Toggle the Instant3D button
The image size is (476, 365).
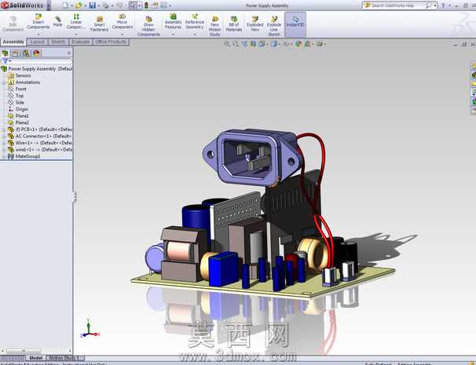295,24
